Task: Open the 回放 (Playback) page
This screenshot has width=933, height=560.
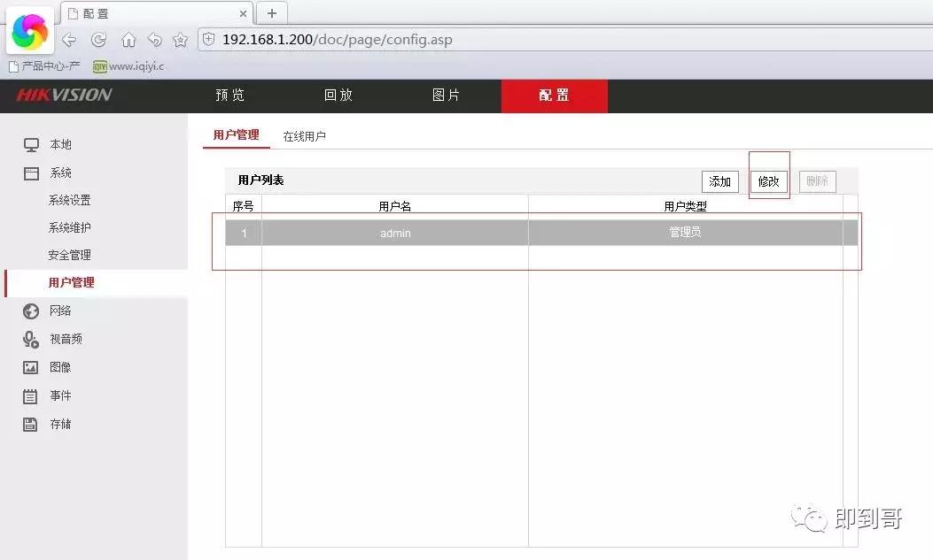Action: pos(338,95)
